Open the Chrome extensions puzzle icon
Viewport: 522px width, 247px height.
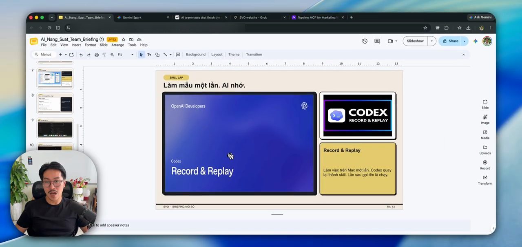tap(447, 28)
